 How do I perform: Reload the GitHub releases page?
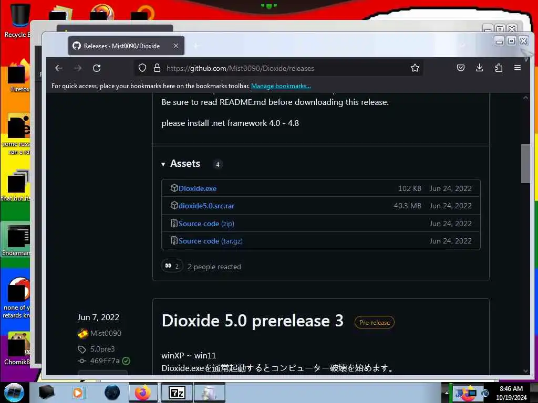pyautogui.click(x=97, y=68)
